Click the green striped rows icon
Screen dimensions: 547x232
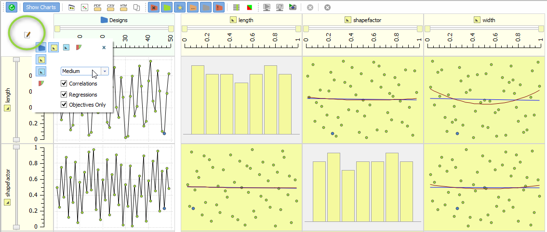click(x=236, y=7)
